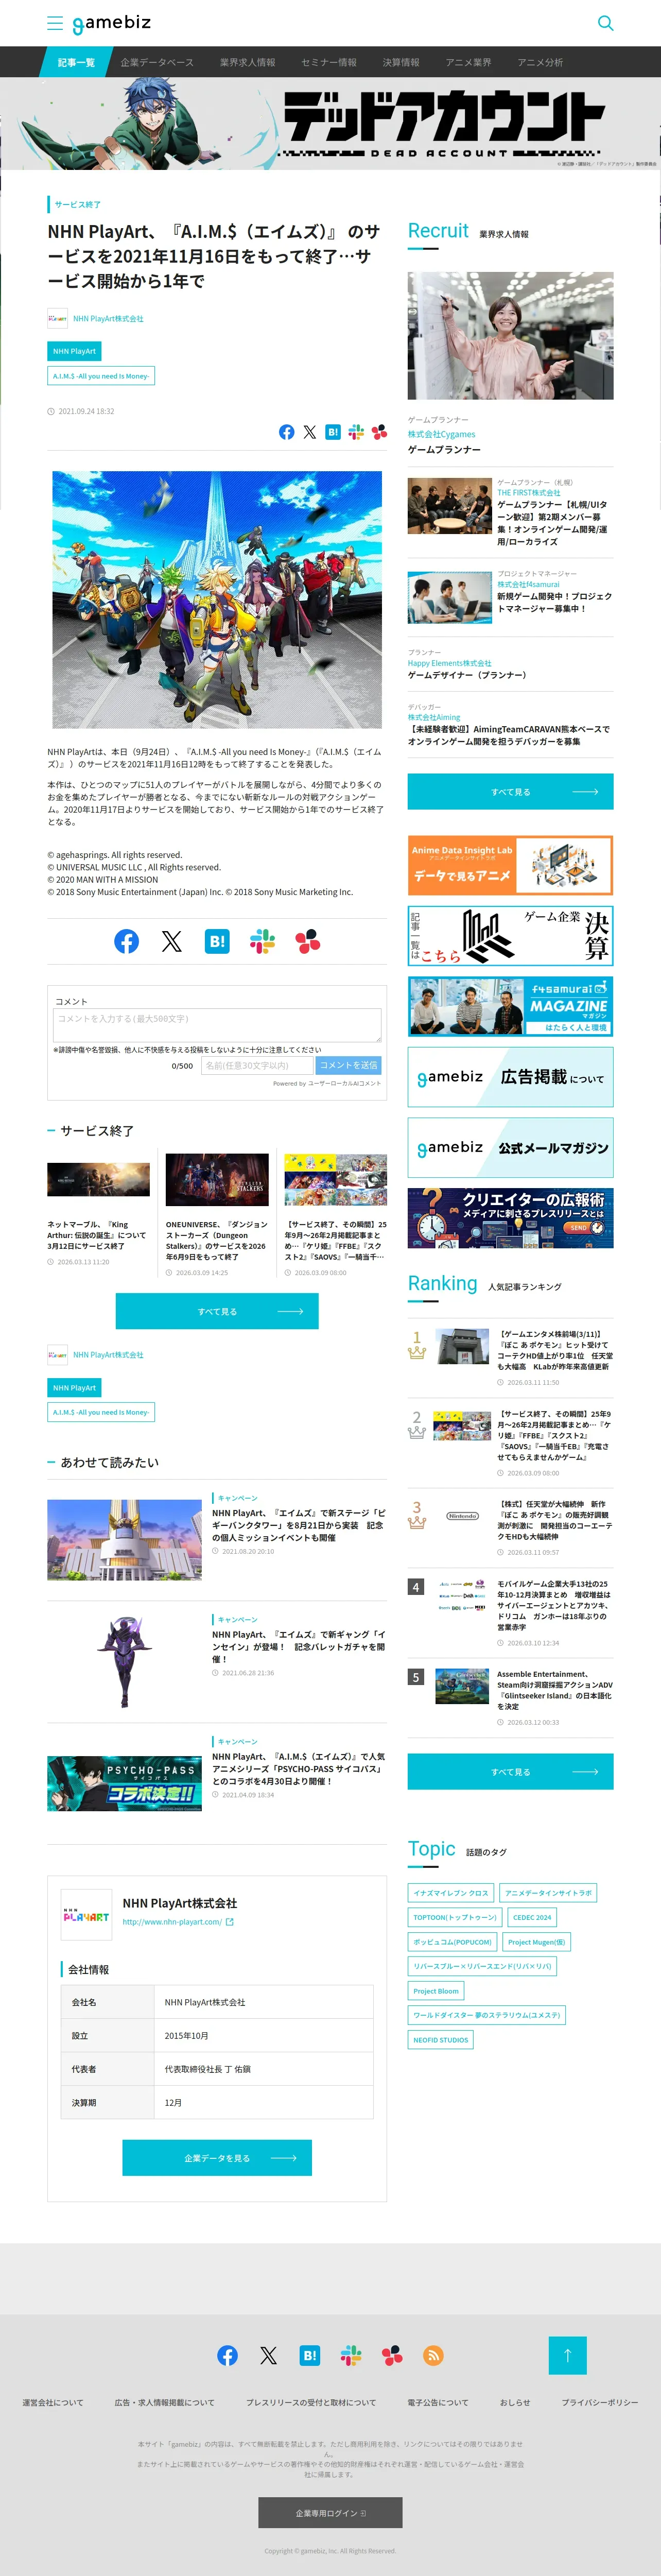661x2576 pixels.
Task: Open the イナズマイレブン クロス topic tag
Action: tap(450, 1892)
